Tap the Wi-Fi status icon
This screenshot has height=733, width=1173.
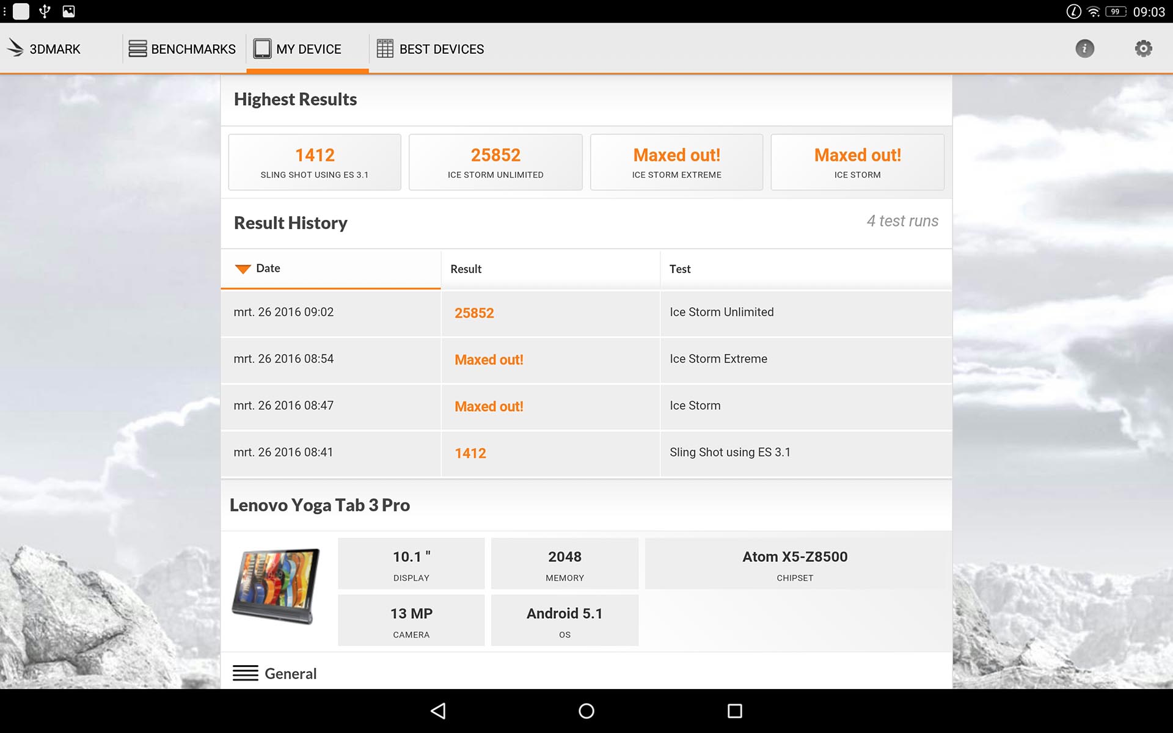pyautogui.click(x=1094, y=12)
